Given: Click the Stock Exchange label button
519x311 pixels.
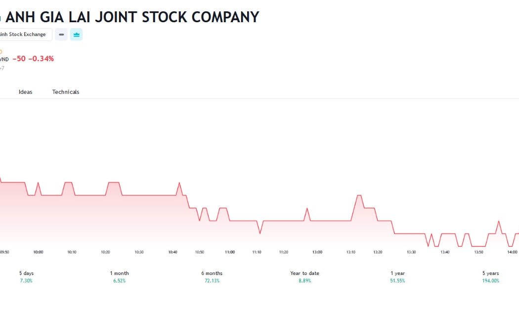Looking at the screenshot, I should 26,35.
